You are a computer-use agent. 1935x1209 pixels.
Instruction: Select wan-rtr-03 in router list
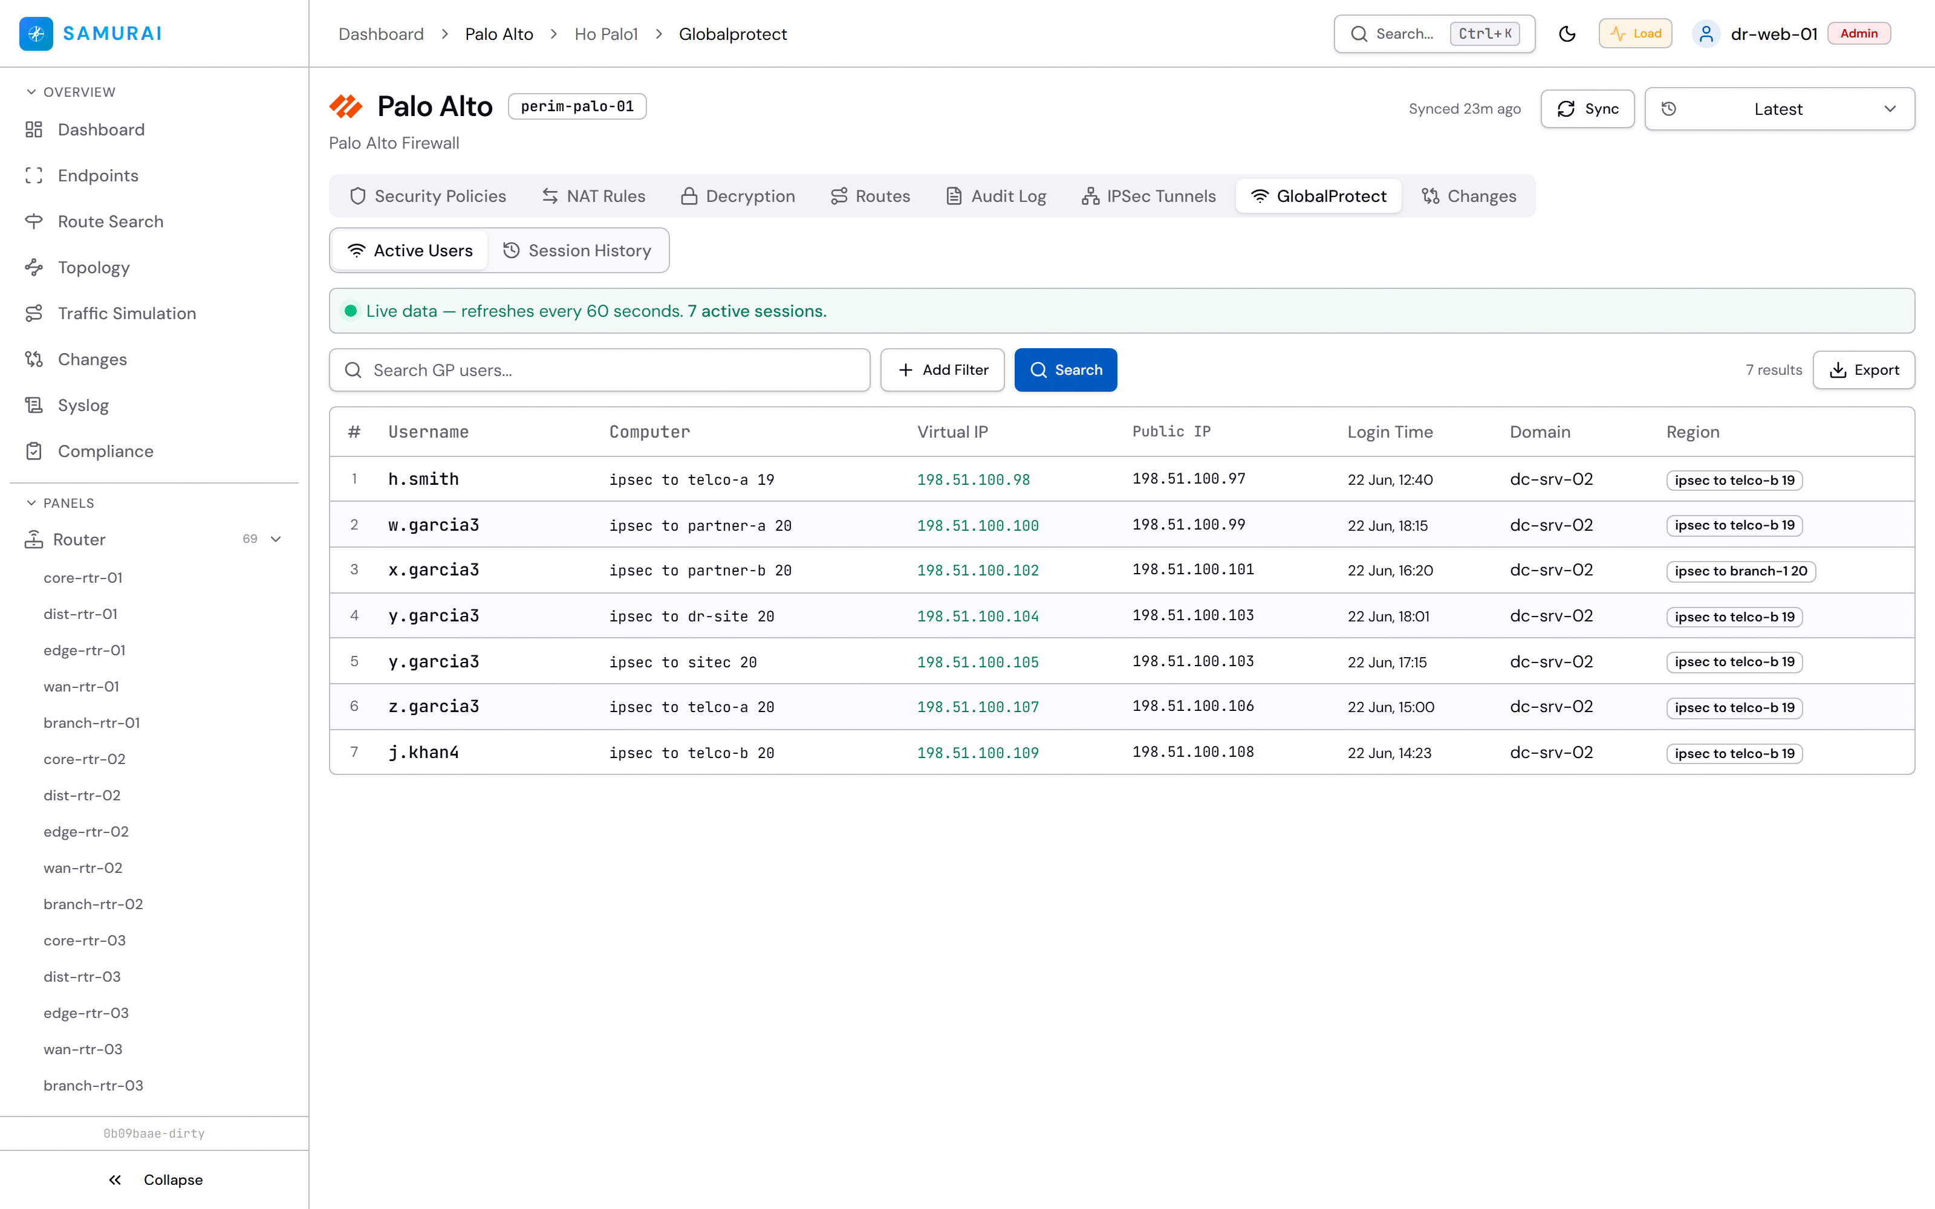click(x=83, y=1049)
